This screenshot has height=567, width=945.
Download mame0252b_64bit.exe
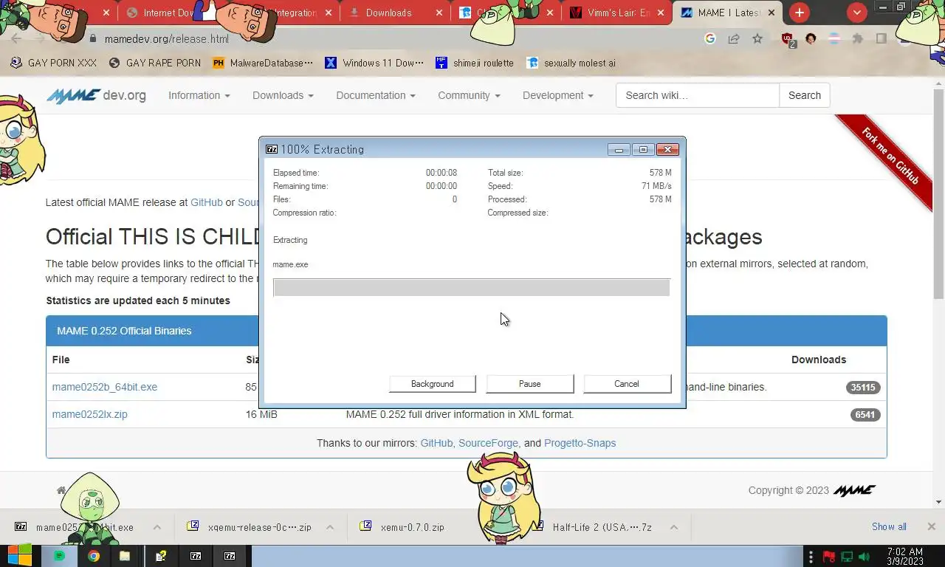tap(105, 387)
